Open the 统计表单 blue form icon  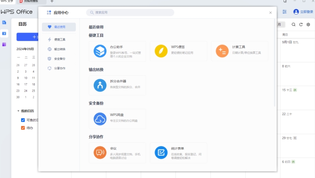pos(161,153)
